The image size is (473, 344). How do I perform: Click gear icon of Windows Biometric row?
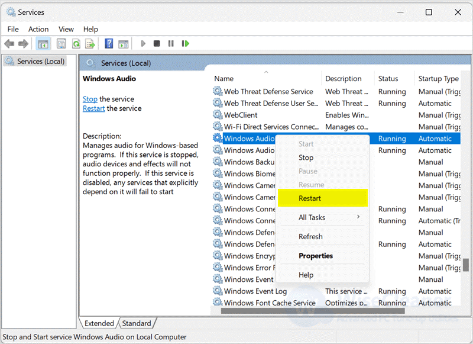(x=218, y=173)
